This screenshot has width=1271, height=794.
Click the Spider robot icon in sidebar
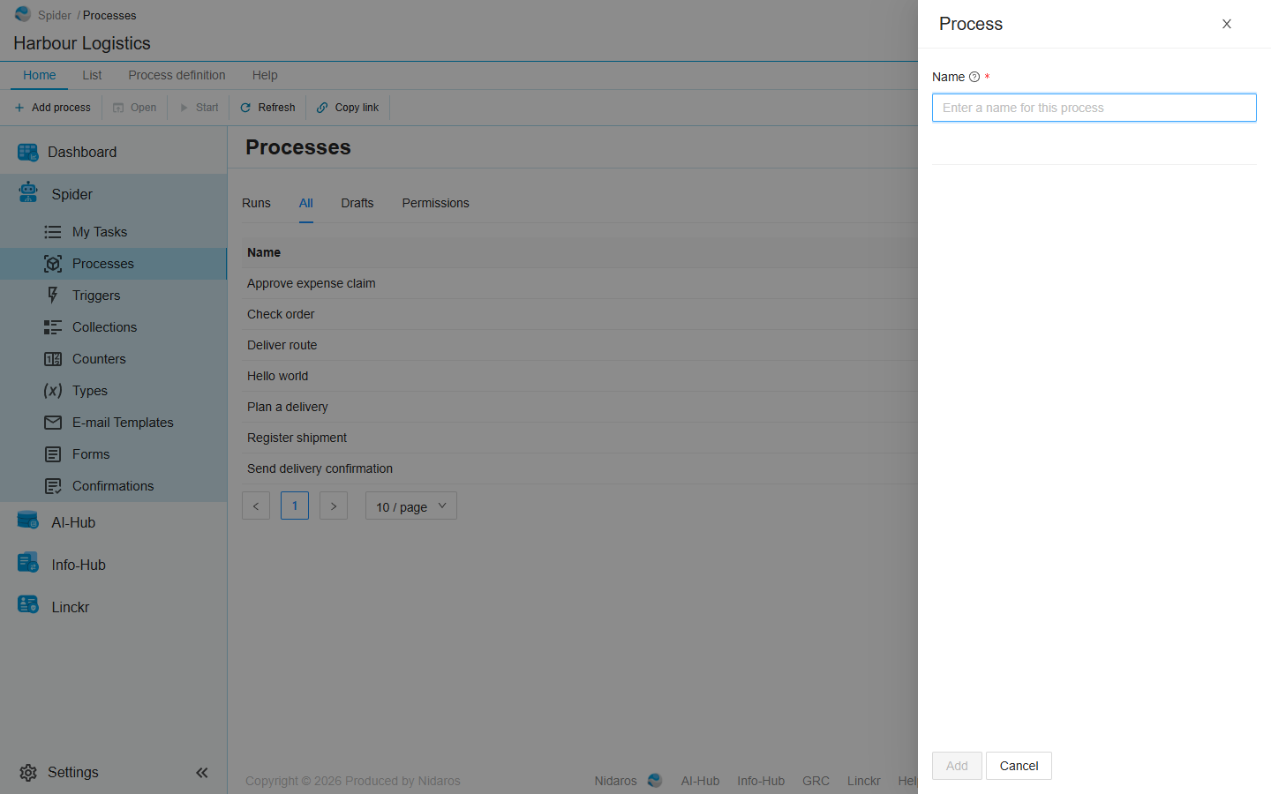click(x=28, y=192)
